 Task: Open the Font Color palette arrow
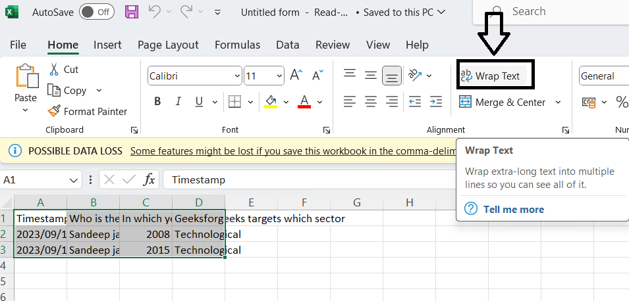(x=319, y=102)
